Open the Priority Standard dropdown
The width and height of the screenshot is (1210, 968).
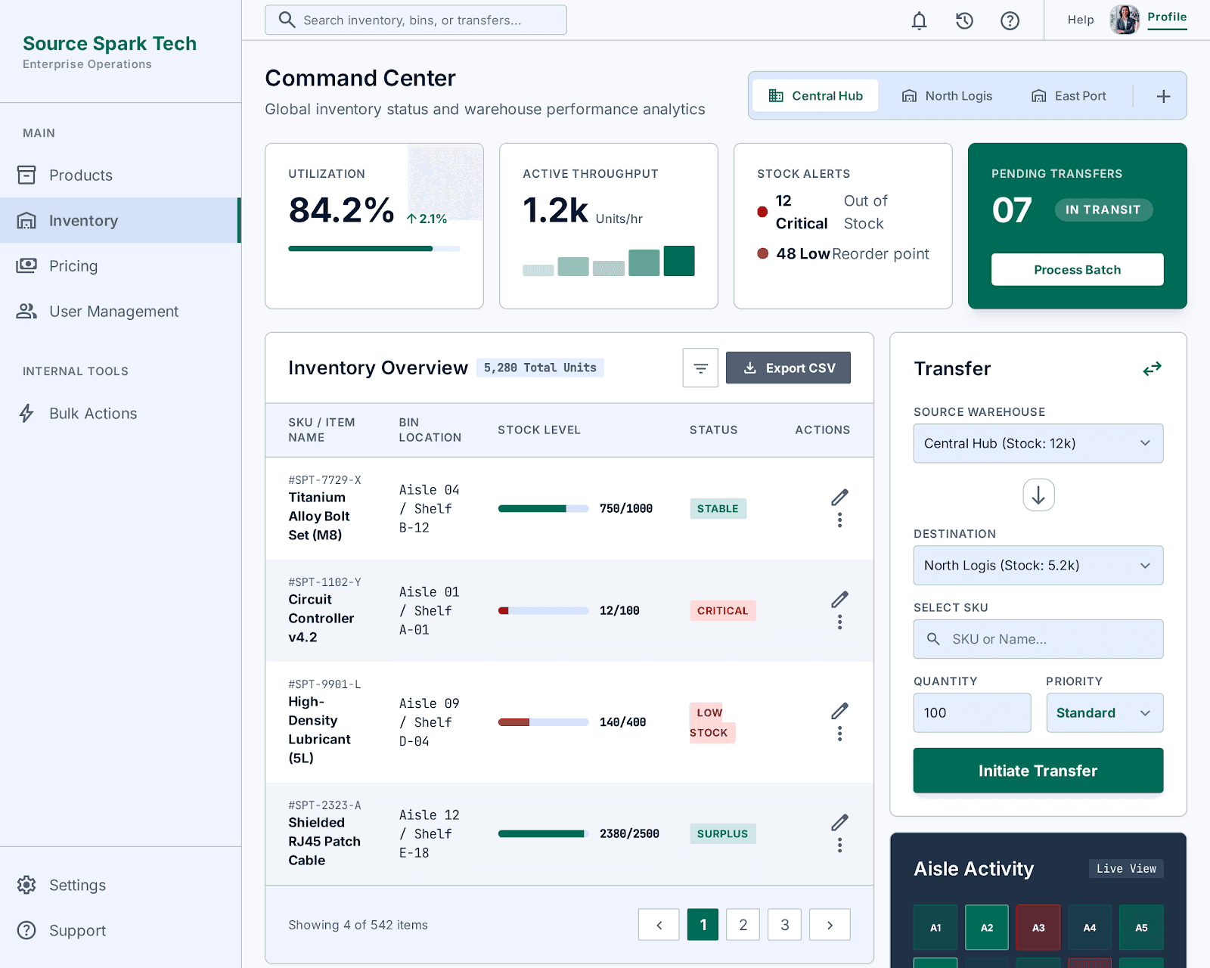(1105, 713)
